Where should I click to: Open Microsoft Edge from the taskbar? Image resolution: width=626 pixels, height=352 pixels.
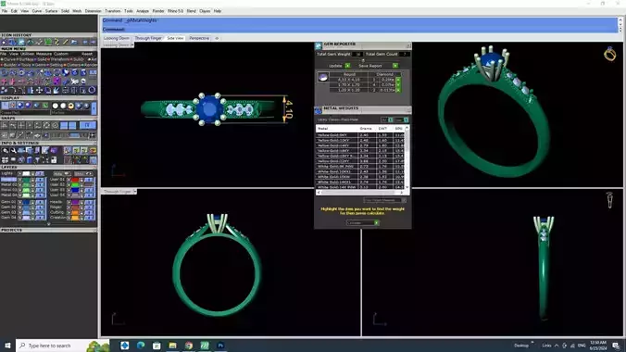point(141,346)
